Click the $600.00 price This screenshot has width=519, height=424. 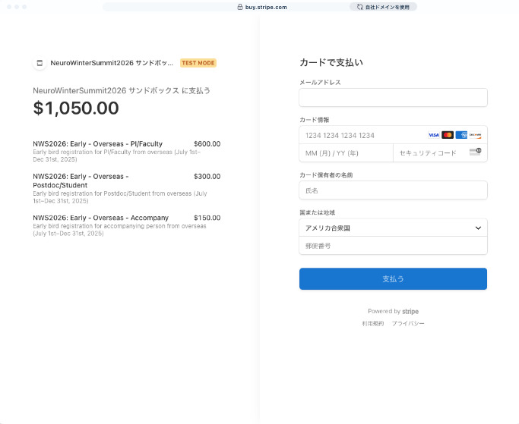pos(207,144)
